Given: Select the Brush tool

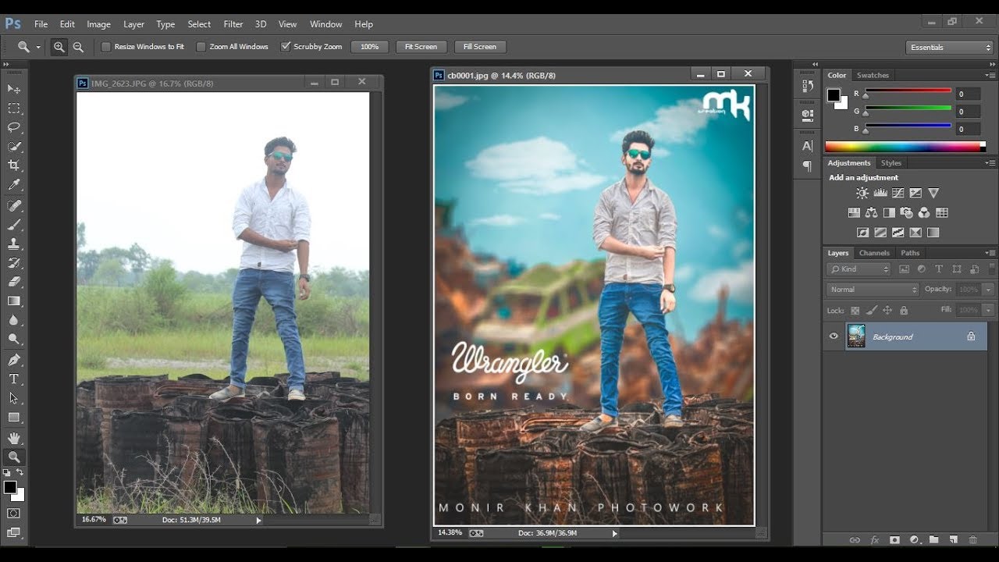Looking at the screenshot, I should pos(14,225).
